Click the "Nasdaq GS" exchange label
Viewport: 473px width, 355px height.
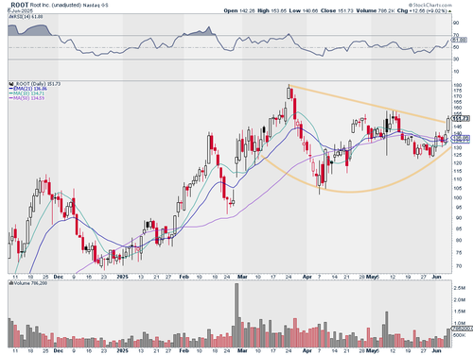click(x=96, y=6)
